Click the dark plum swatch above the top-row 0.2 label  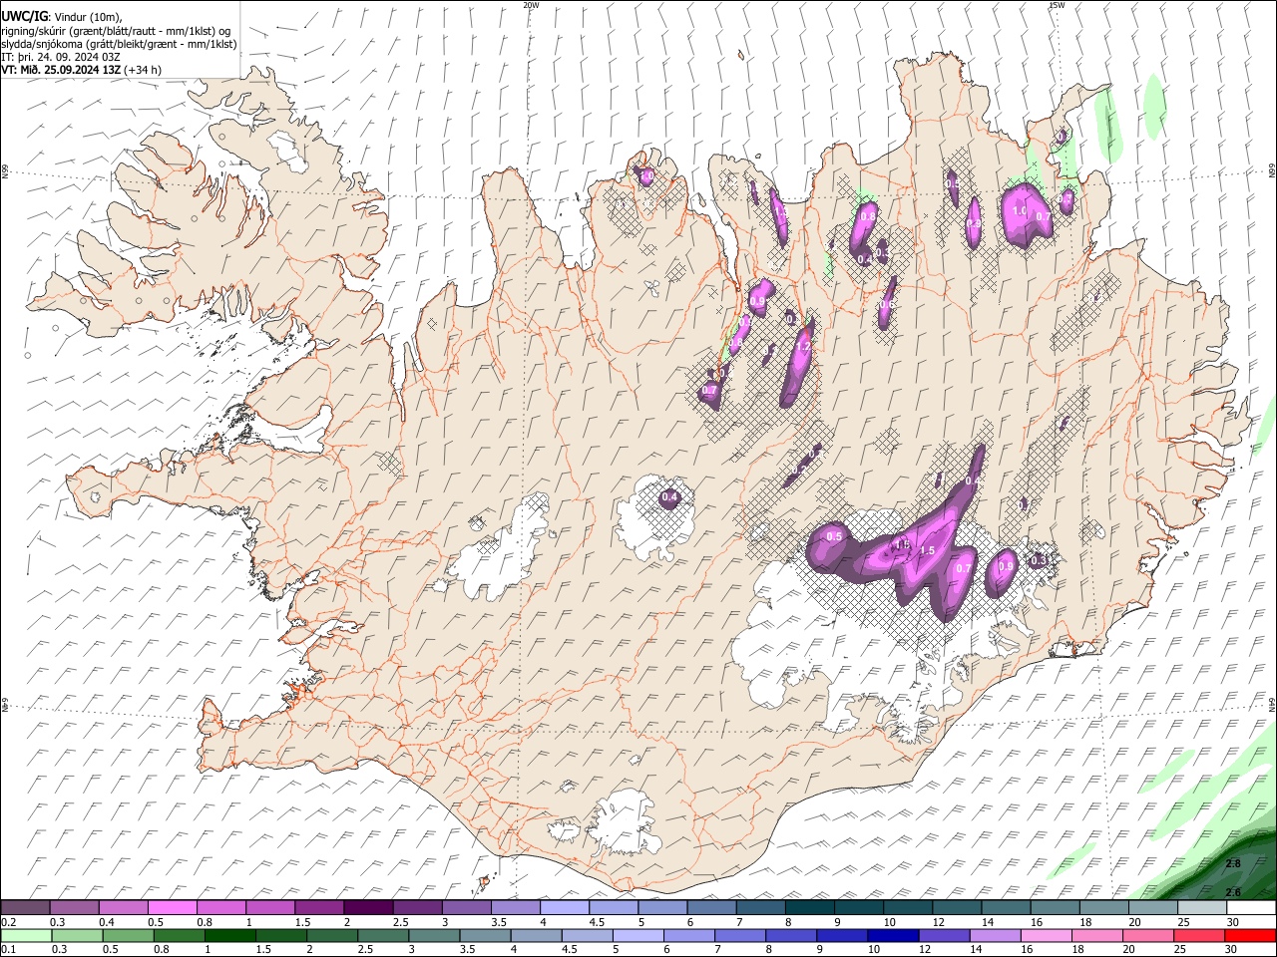[26, 908]
